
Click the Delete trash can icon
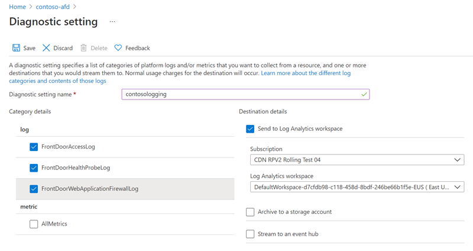[83, 48]
